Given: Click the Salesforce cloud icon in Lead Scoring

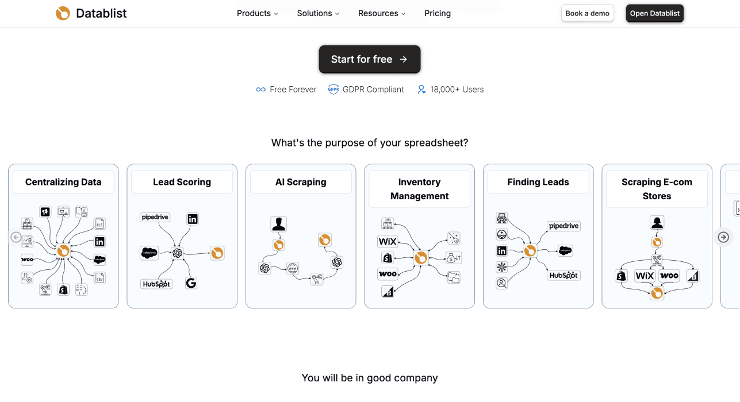Looking at the screenshot, I should [149, 253].
